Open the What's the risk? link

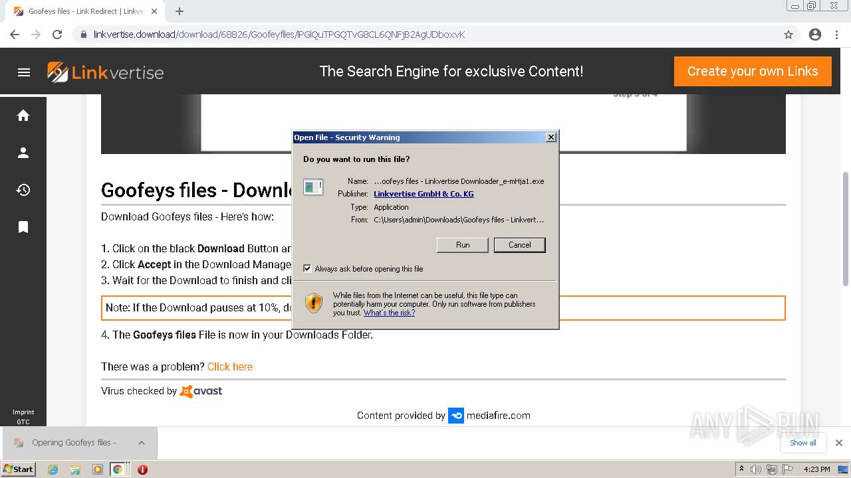coord(389,313)
